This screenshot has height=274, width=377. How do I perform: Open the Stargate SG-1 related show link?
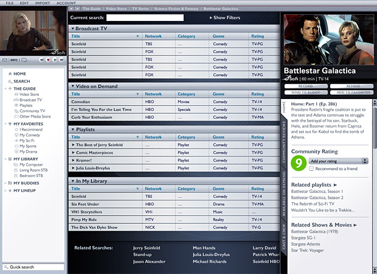coord(303,238)
